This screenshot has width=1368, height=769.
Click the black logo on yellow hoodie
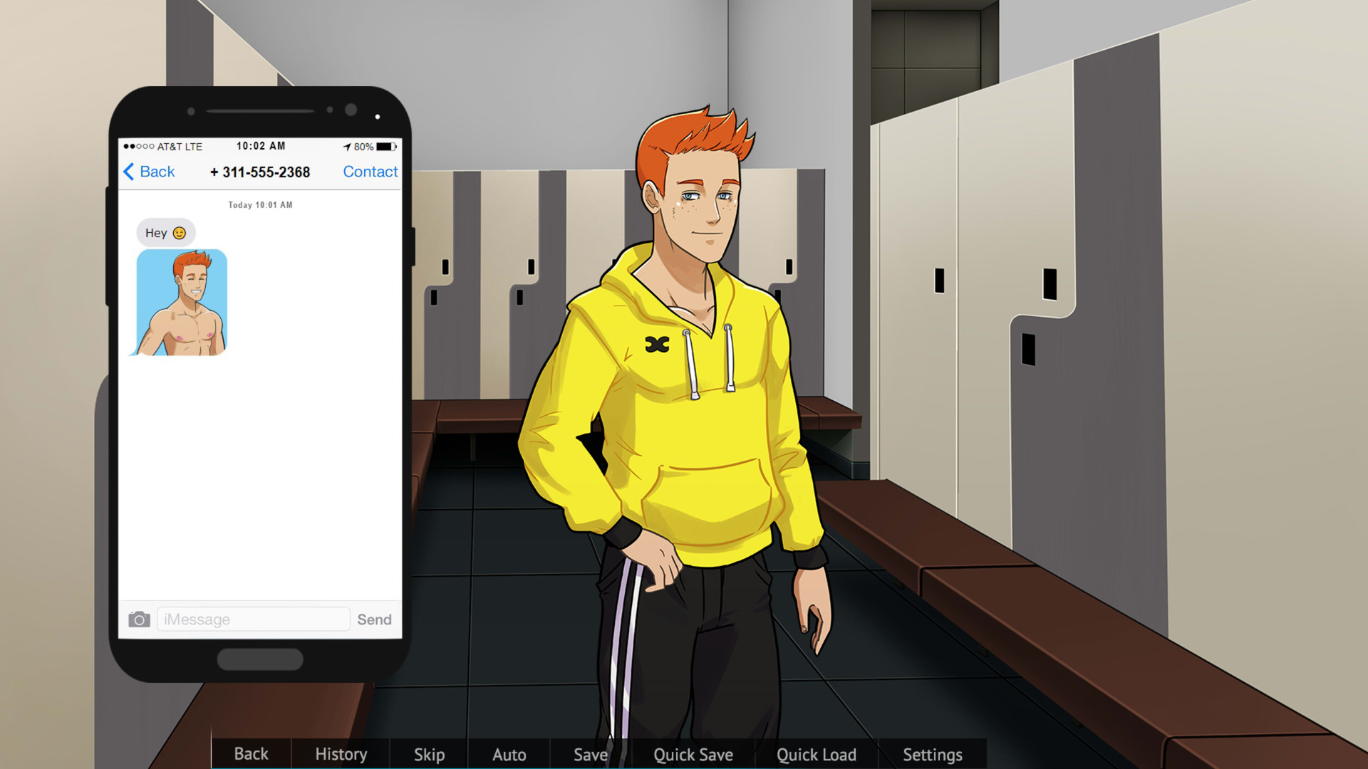tap(657, 345)
